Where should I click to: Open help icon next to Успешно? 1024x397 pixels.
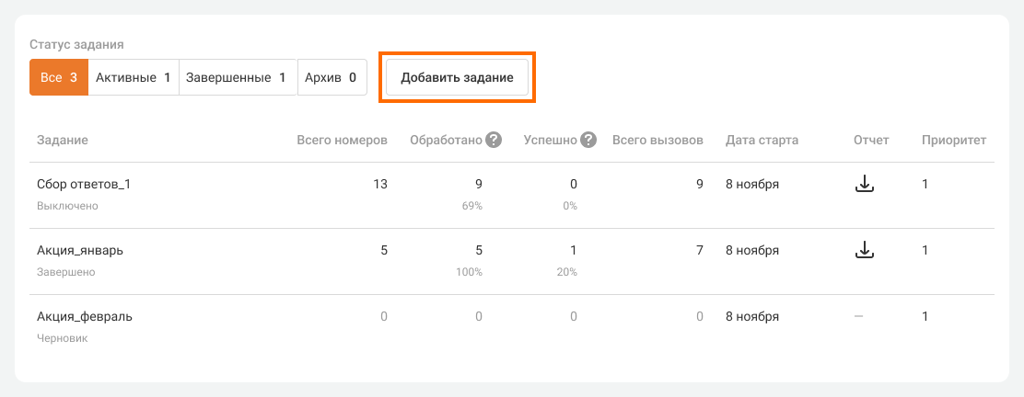pyautogui.click(x=588, y=141)
